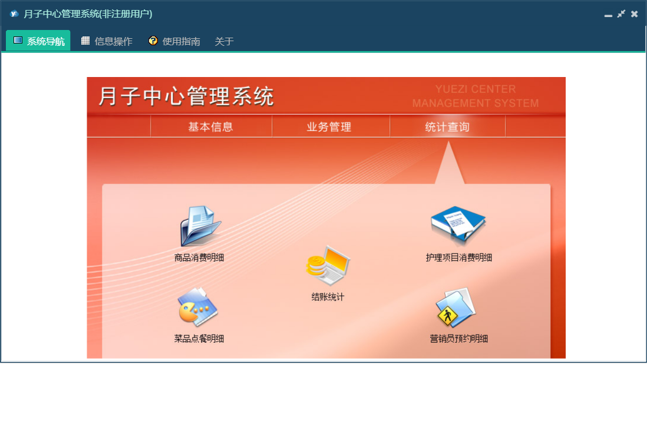Open the 信息操作 menu
The width and height of the screenshot is (647, 428).
point(107,41)
